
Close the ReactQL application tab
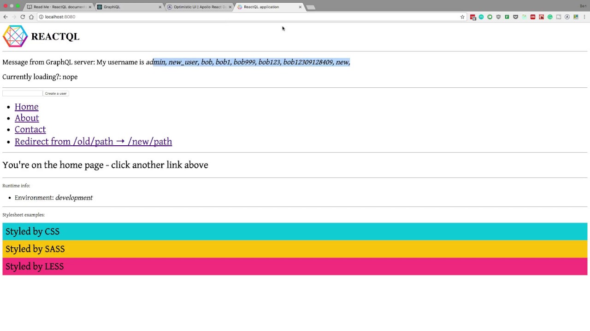(x=300, y=7)
